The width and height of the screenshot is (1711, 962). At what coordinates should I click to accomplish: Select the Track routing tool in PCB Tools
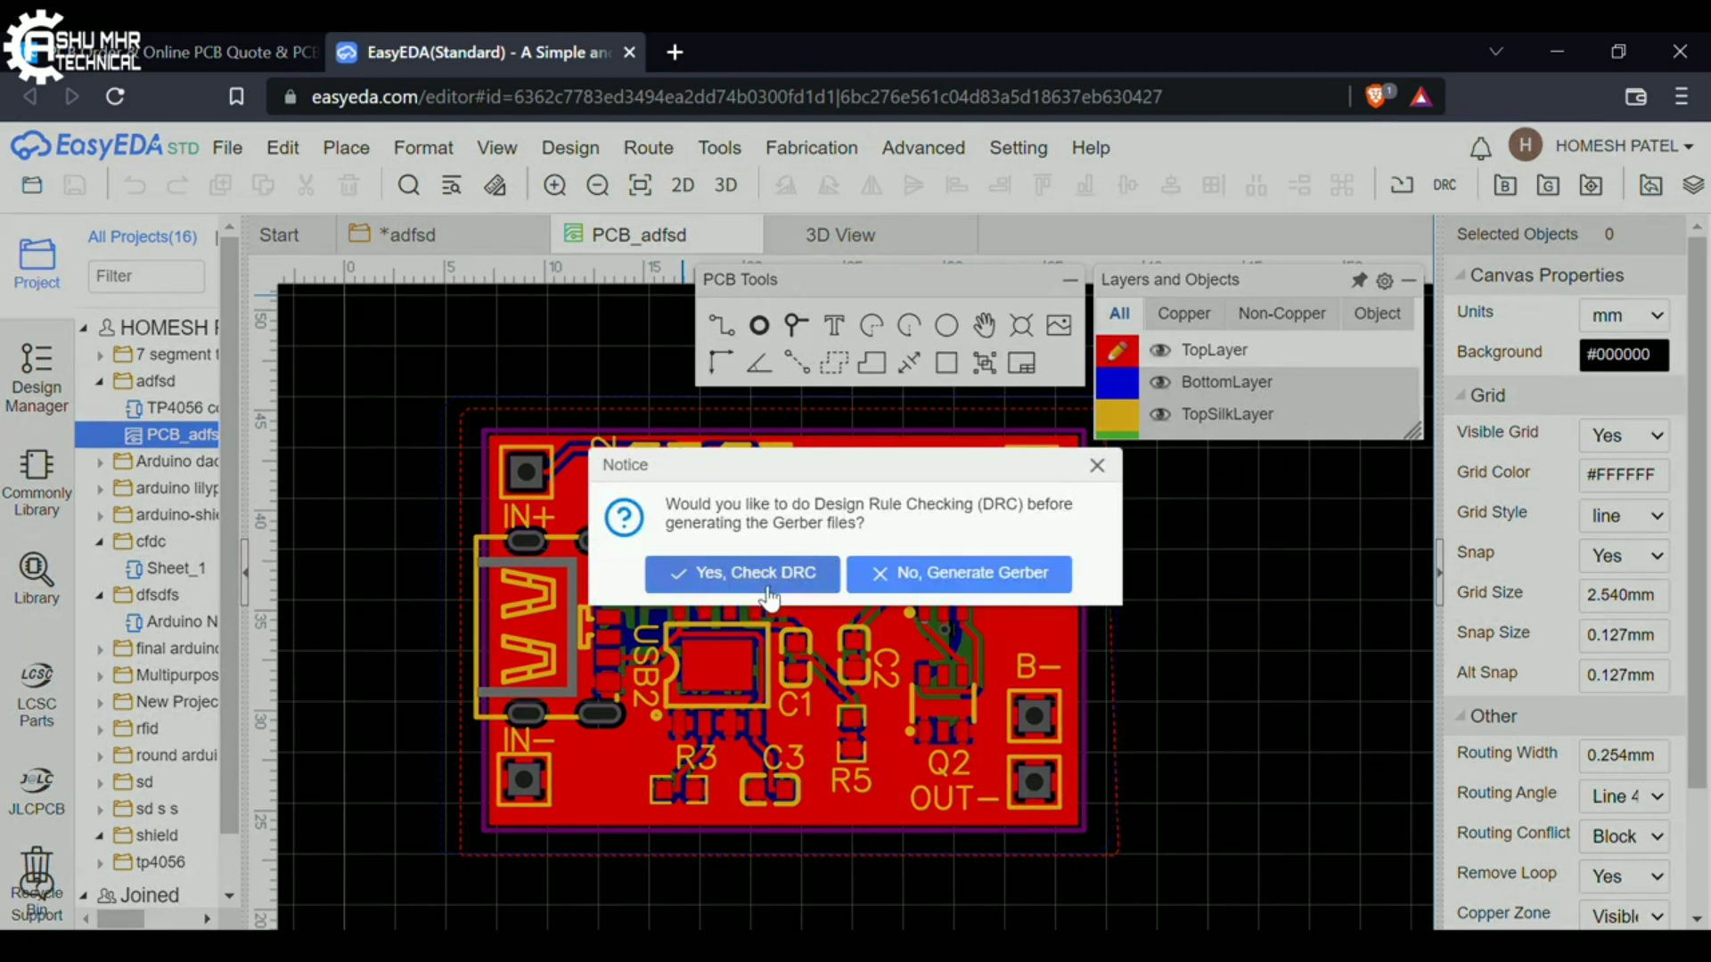pyautogui.click(x=721, y=326)
